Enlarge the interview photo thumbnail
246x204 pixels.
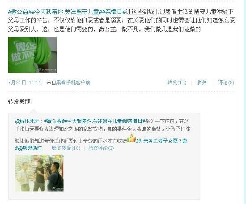pyautogui.click(x=39, y=173)
